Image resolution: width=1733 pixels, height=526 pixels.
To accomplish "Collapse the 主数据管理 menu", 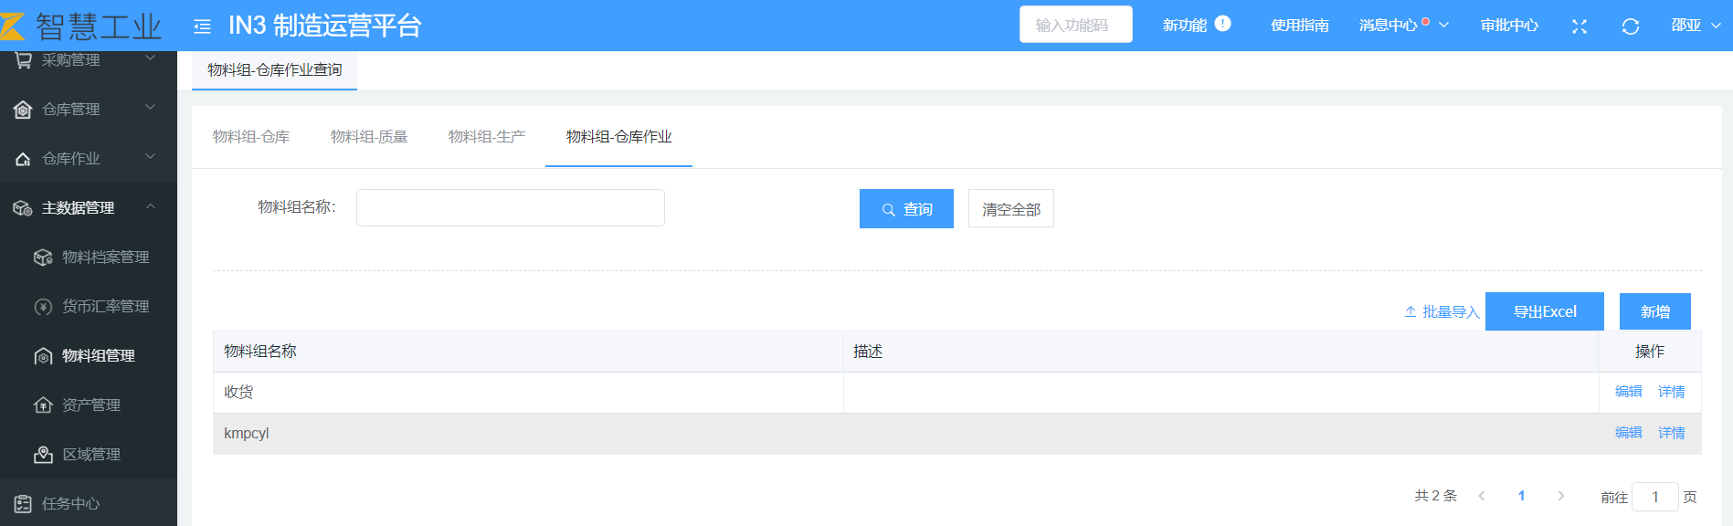I will tap(87, 208).
